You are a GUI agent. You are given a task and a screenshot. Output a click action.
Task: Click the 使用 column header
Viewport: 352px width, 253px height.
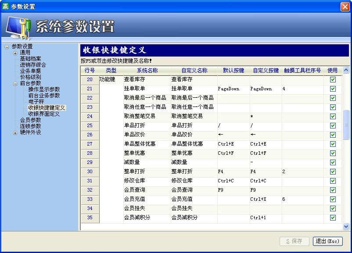[333, 71]
